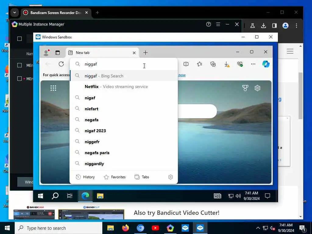Viewport: 312px width, 234px height.
Task: Open host Start button
Action: [7, 228]
